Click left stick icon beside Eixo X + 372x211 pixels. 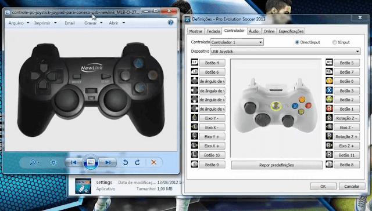point(195,145)
